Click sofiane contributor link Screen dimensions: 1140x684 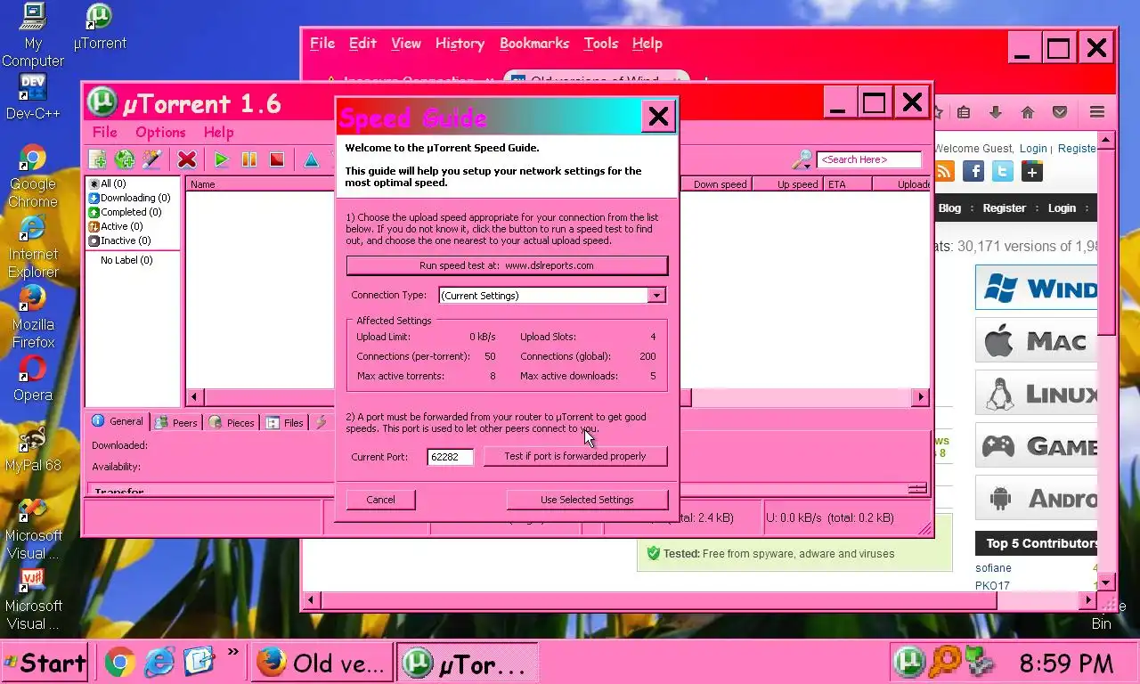(993, 567)
